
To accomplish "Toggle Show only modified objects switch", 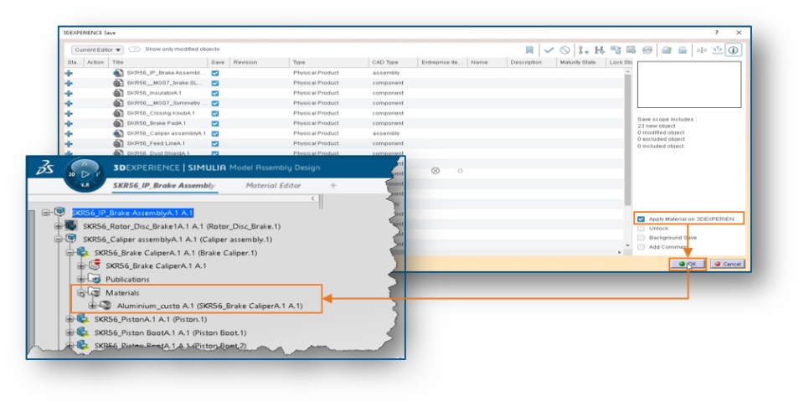I will (x=134, y=49).
